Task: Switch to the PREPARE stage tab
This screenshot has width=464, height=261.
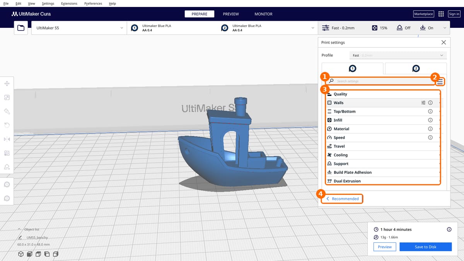Action: [200, 14]
